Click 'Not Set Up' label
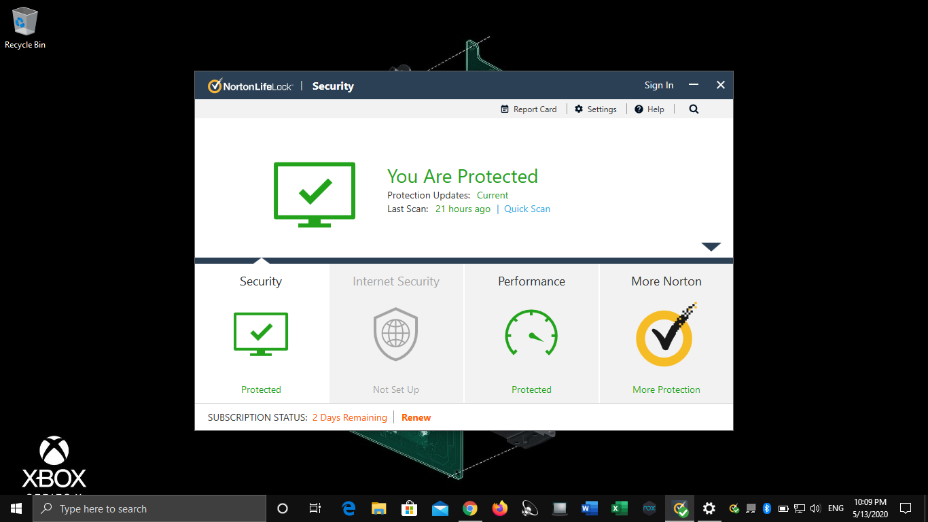Image resolution: width=928 pixels, height=522 pixels. 396,389
